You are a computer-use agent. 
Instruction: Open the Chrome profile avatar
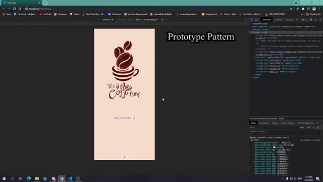tap(314, 9)
